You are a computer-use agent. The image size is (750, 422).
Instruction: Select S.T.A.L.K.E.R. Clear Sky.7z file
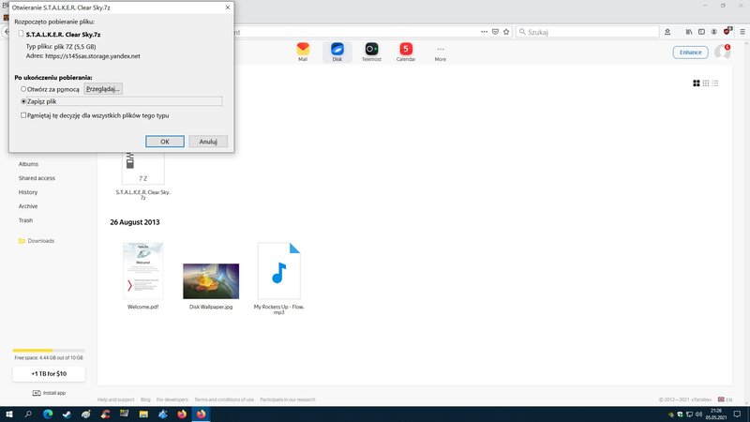(143, 174)
